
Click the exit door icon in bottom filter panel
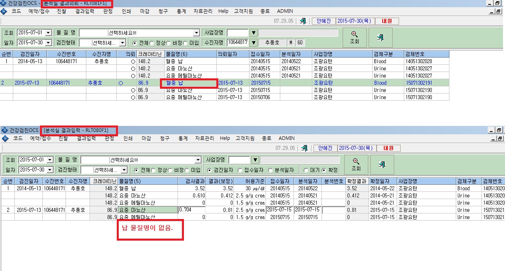pyautogui.click(x=382, y=165)
